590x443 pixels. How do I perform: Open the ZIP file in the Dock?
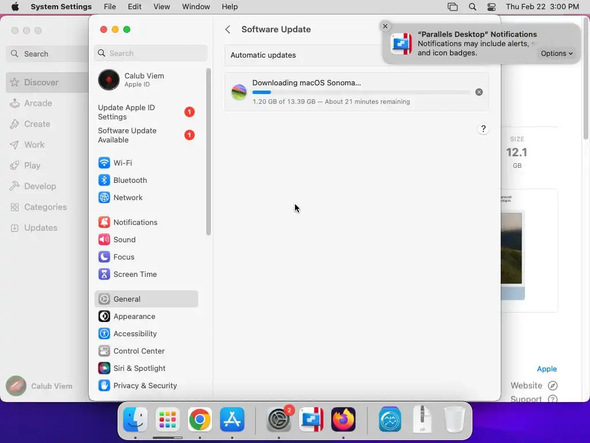[422, 419]
